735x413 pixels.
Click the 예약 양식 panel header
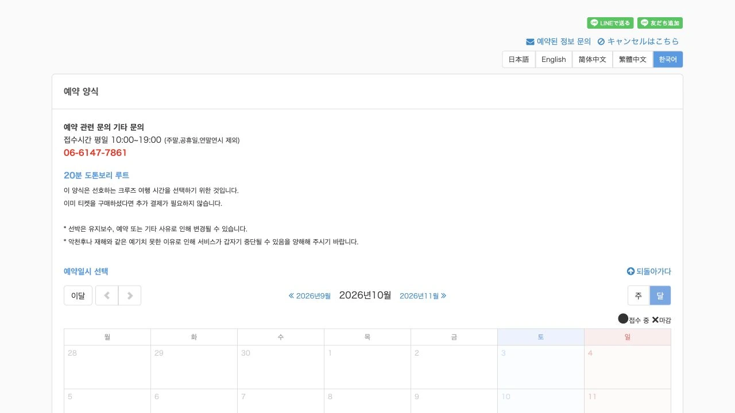367,92
